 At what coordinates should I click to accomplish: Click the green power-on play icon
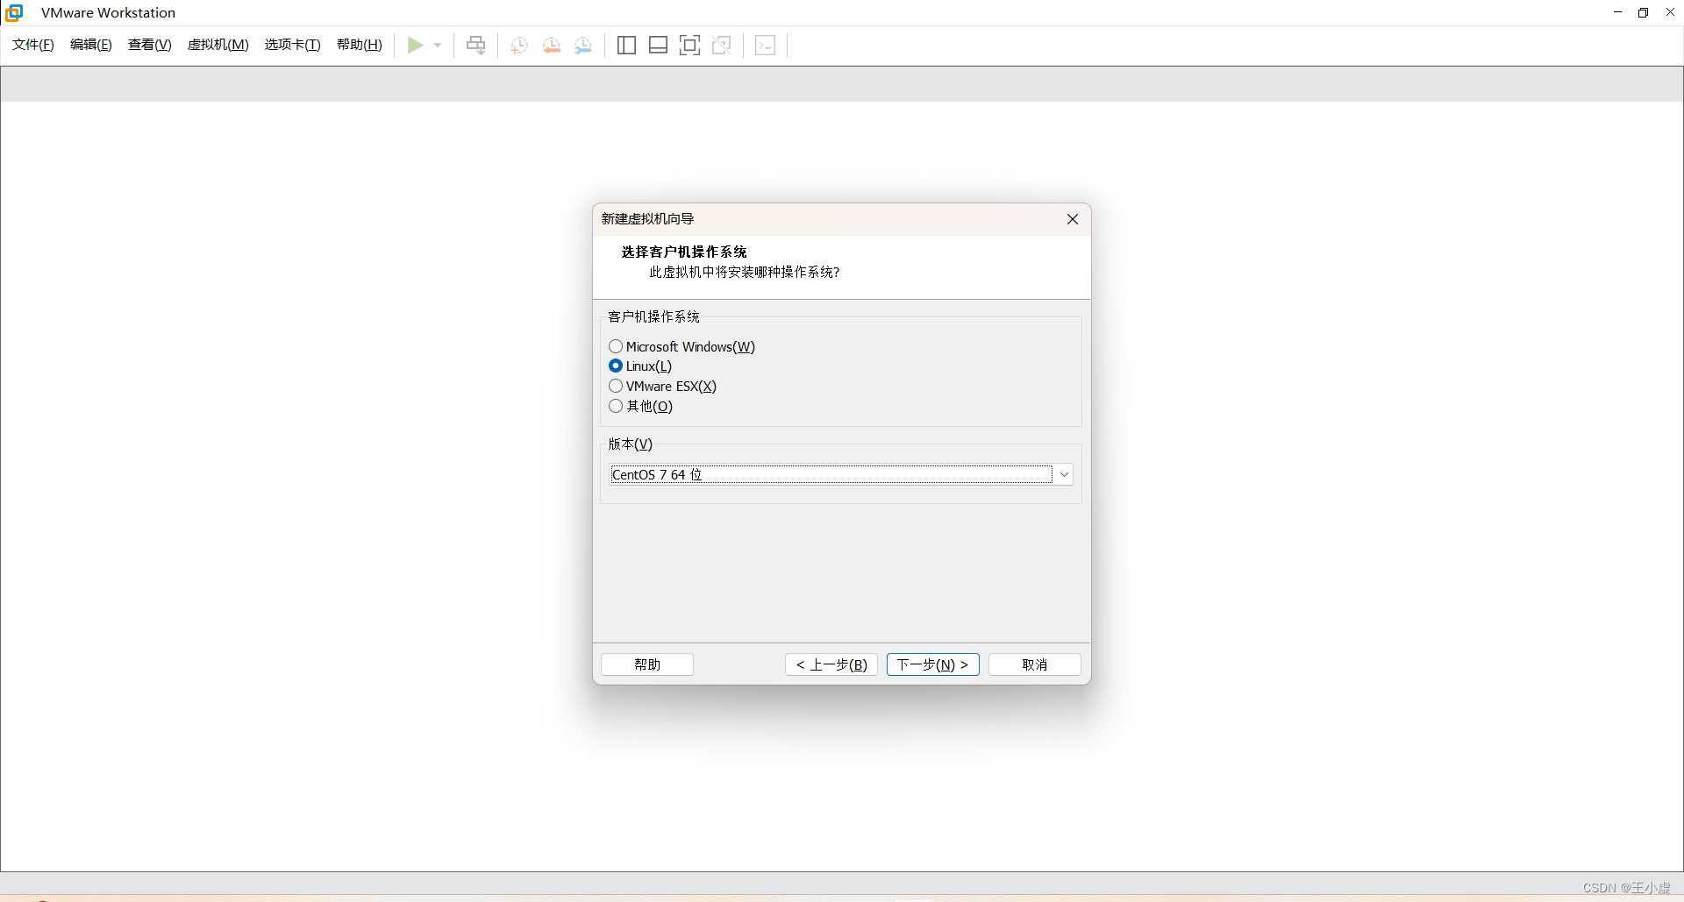tap(415, 45)
